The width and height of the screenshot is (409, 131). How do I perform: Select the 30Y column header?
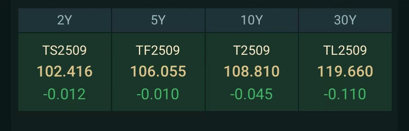tap(345, 20)
